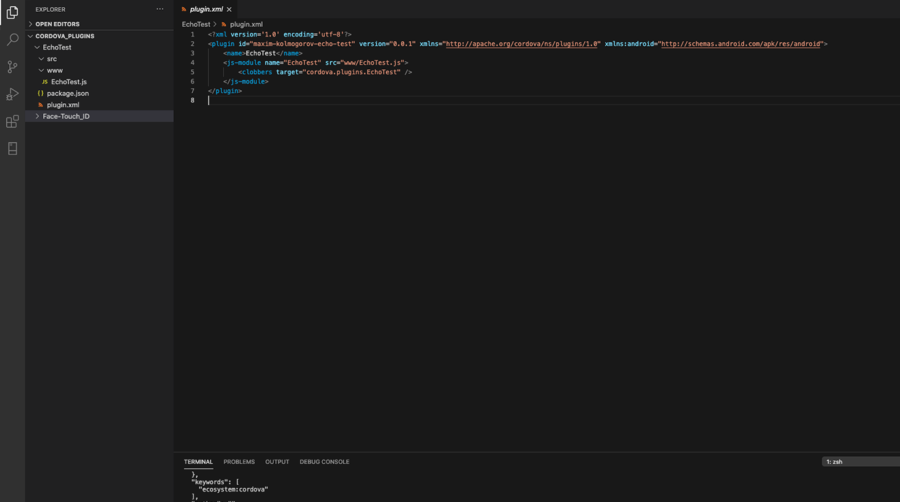Screen dimensions: 900x502
Task: Collapse the www folder
Action: click(99, 70)
